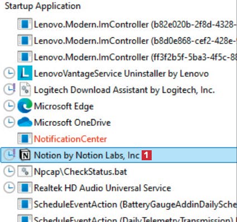Click the red badge numbered 1

(x=147, y=155)
